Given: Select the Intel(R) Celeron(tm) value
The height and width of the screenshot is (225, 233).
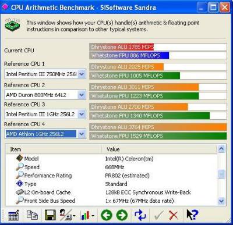Looking at the screenshot, I should (129, 159).
